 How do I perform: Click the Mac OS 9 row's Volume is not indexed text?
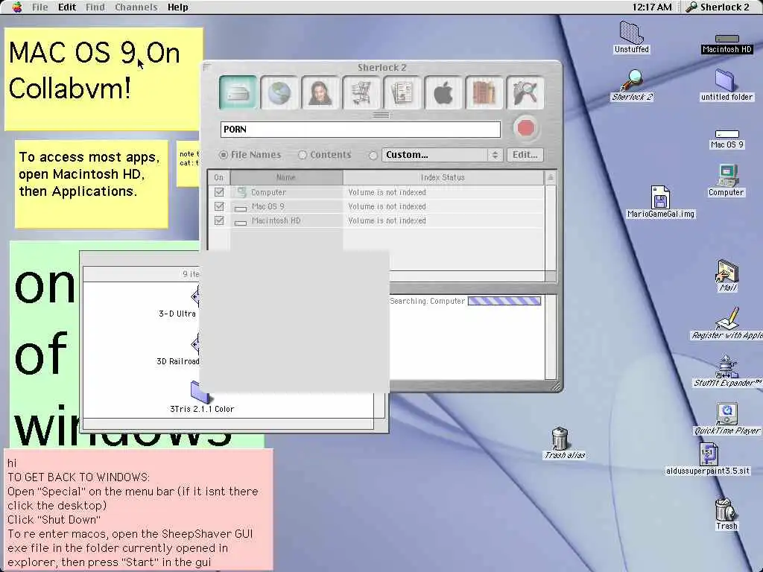tap(387, 206)
